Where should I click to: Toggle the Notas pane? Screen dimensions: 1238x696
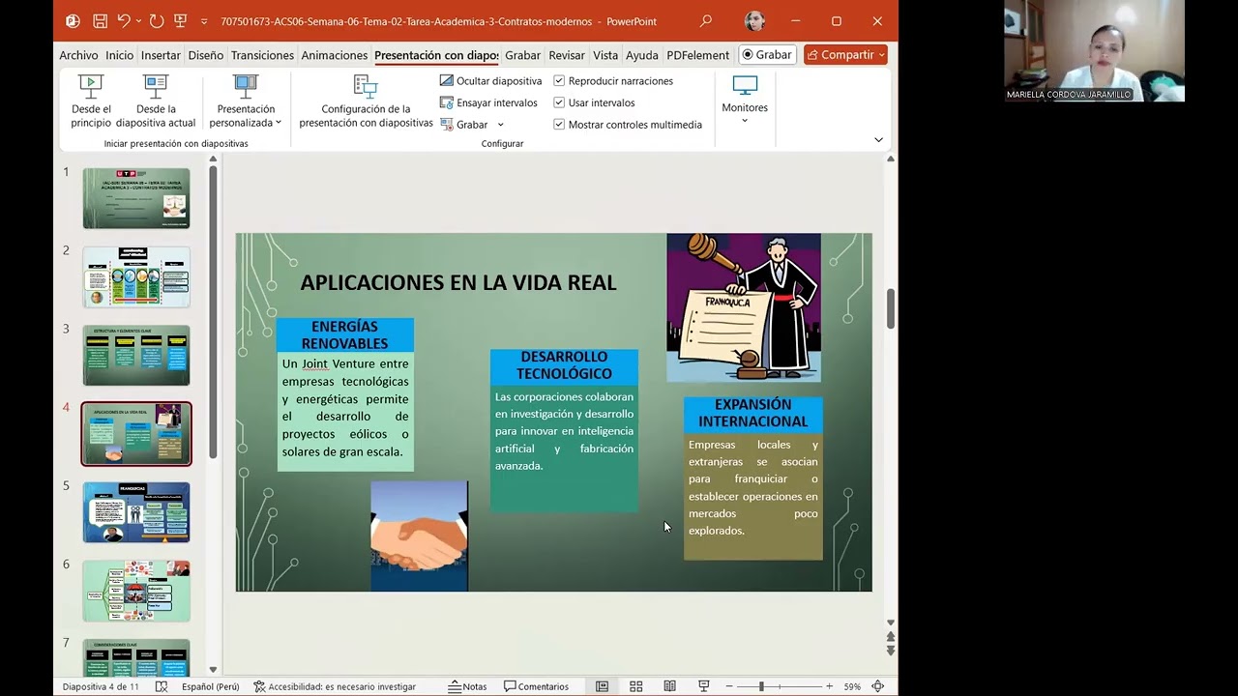point(468,686)
